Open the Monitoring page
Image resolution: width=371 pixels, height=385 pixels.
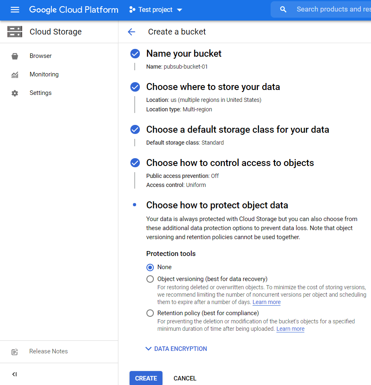coord(44,74)
